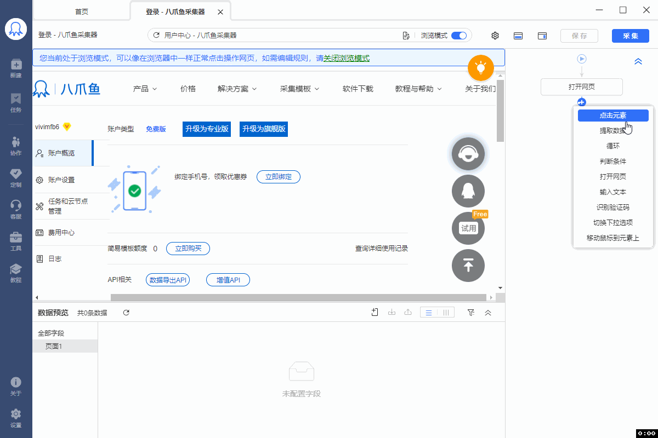
Task: Open the 工具 (Tools) sidebar item
Action: click(x=16, y=241)
